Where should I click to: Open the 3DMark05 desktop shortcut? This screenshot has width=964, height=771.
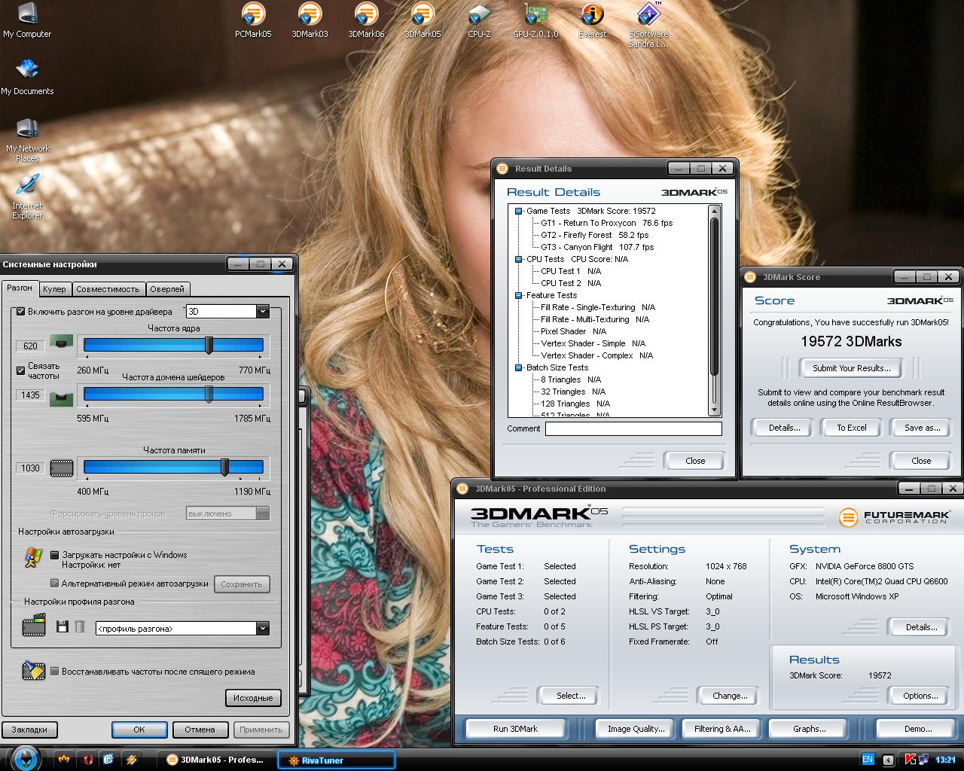423,20
